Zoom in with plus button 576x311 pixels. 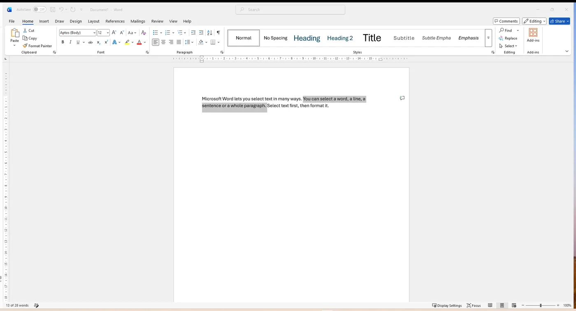tap(558, 305)
